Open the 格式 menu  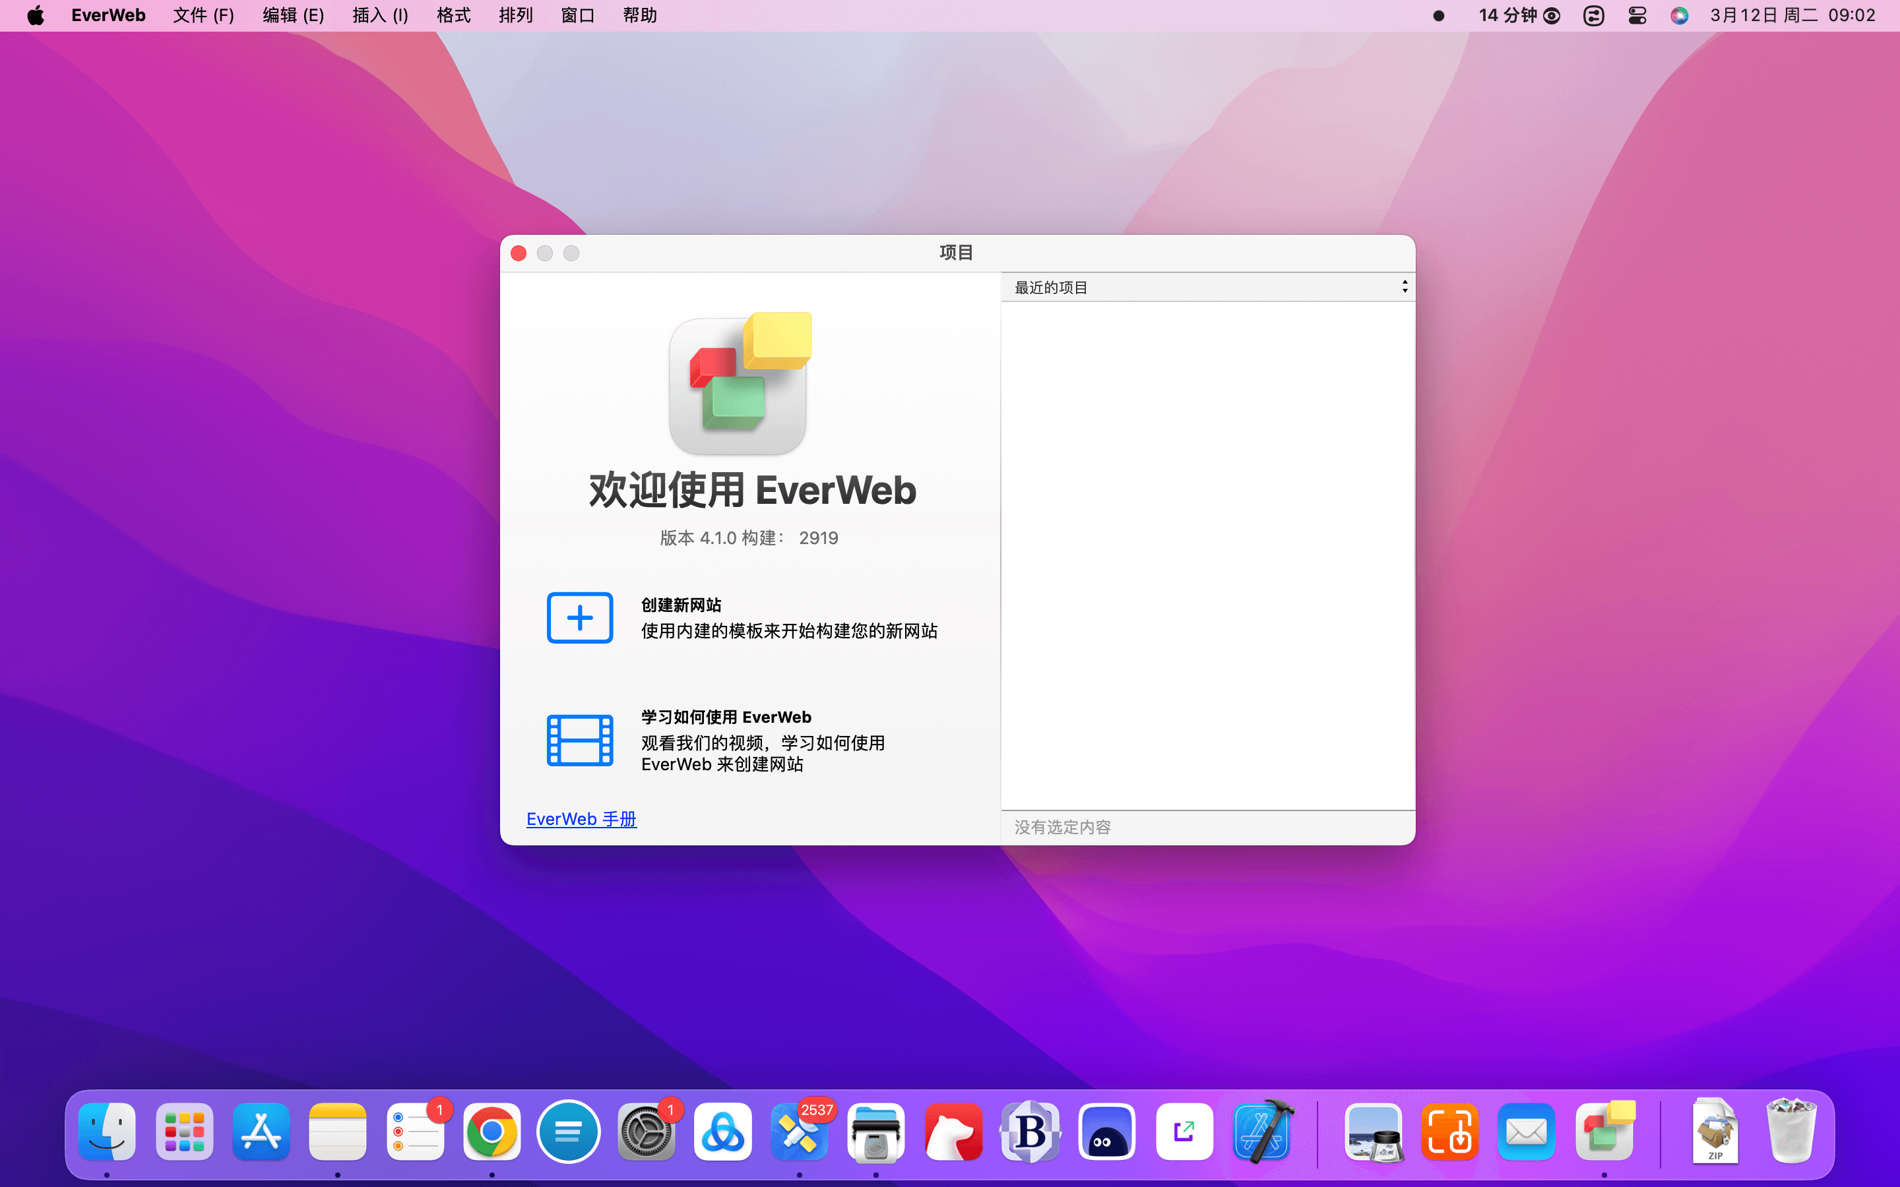coord(454,15)
